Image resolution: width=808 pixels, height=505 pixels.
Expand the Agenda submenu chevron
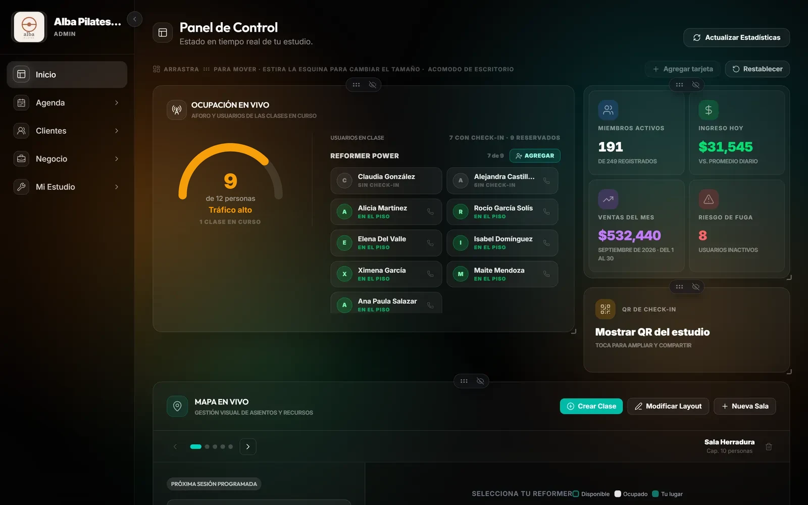(x=117, y=103)
